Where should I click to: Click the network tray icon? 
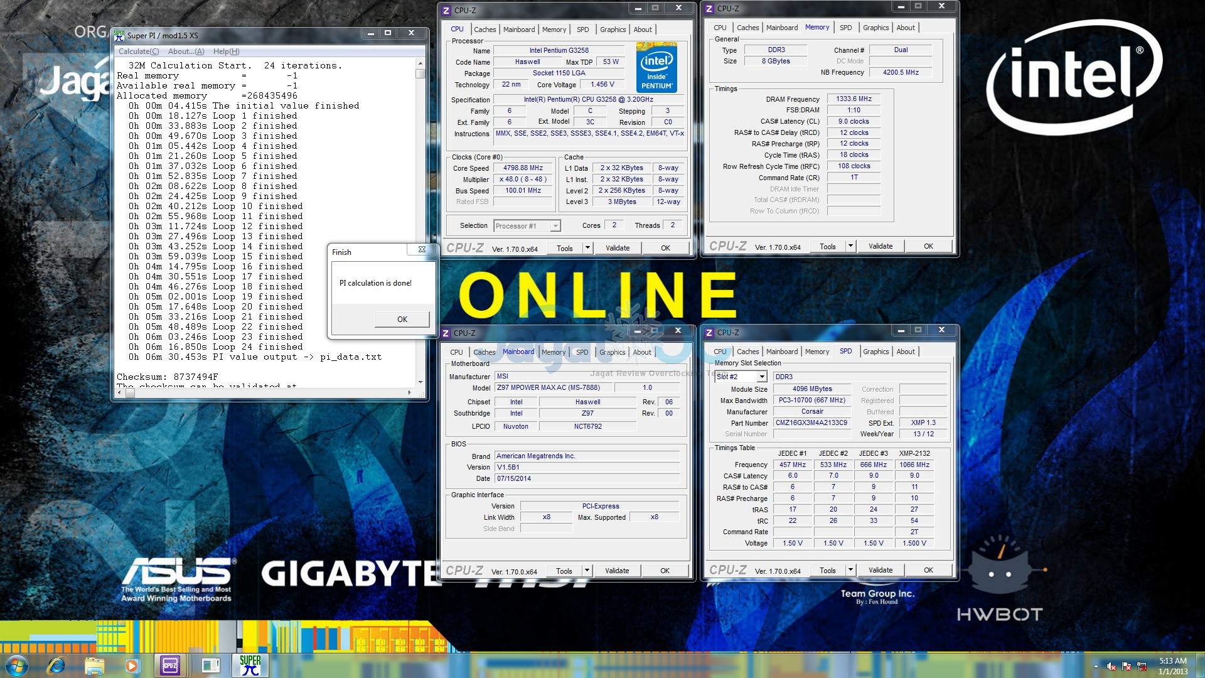tap(1142, 666)
